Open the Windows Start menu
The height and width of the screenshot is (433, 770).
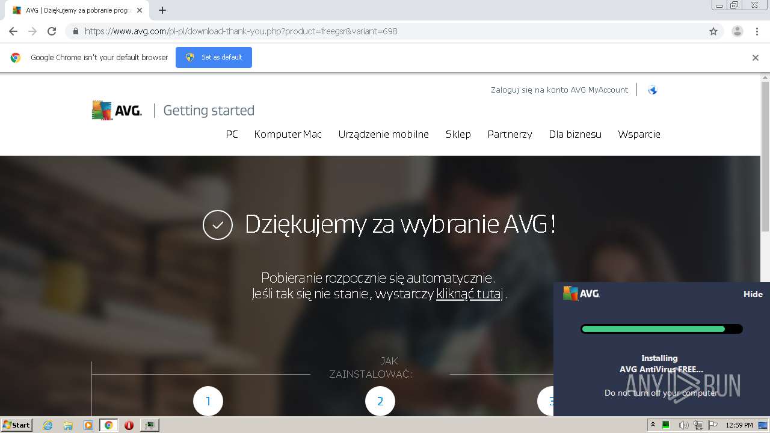16,425
